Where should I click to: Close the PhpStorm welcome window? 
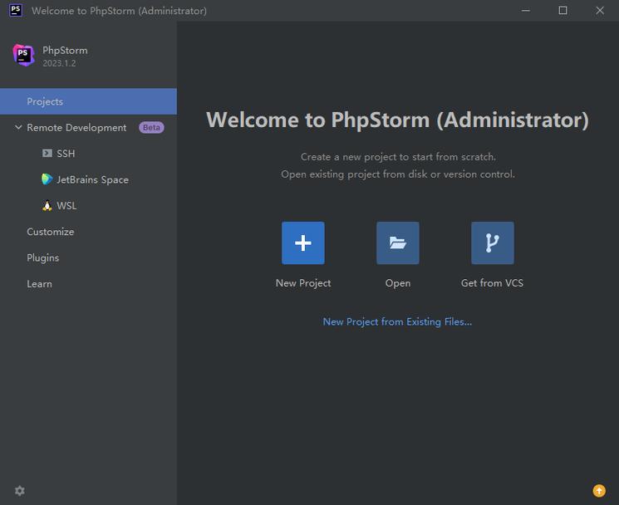point(600,10)
